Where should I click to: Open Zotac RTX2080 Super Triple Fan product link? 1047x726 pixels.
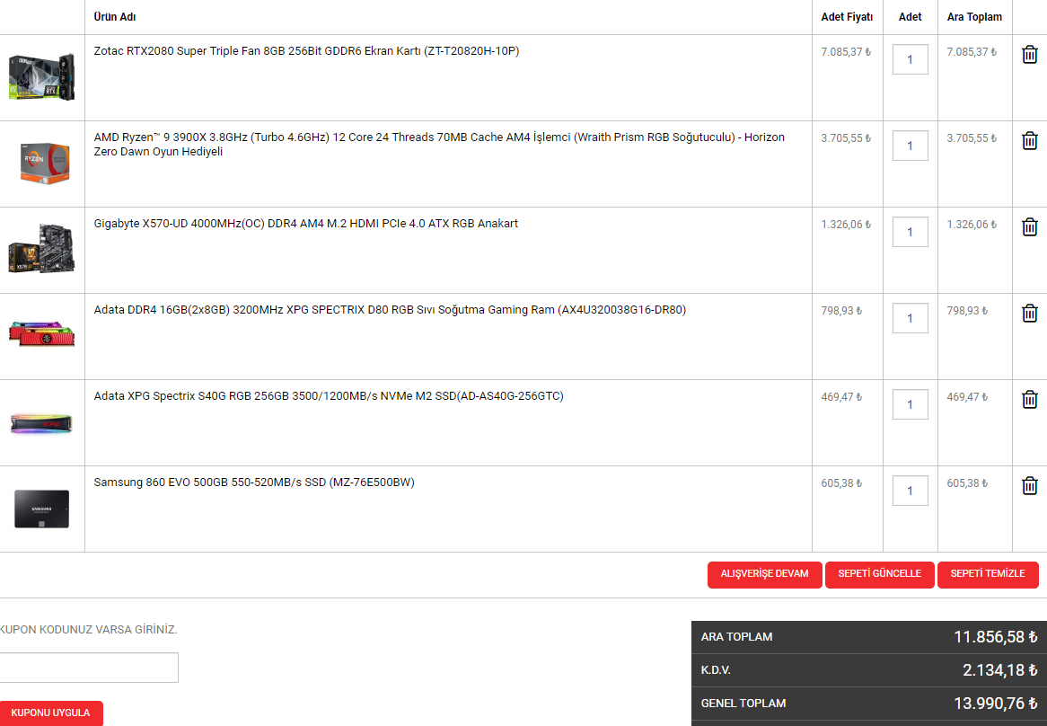click(306, 50)
